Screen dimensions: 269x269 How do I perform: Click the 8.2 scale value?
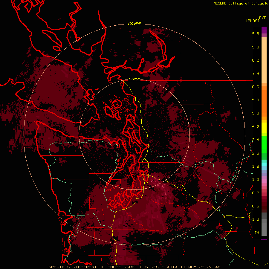point(256,60)
